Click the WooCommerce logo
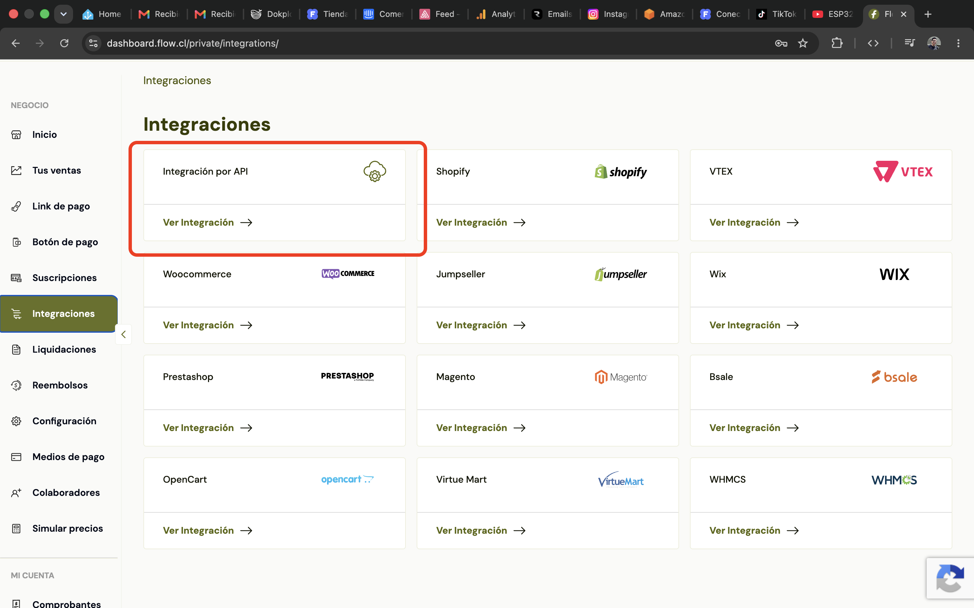The image size is (974, 608). pyautogui.click(x=348, y=274)
